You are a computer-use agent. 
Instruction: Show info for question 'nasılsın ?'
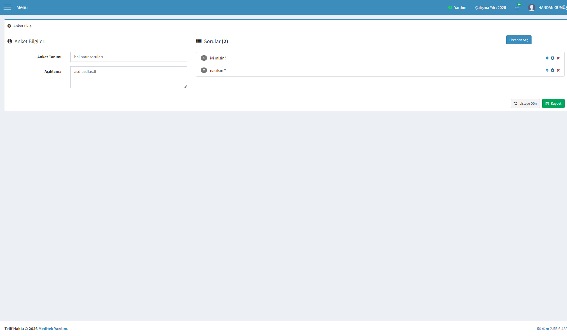tap(552, 70)
